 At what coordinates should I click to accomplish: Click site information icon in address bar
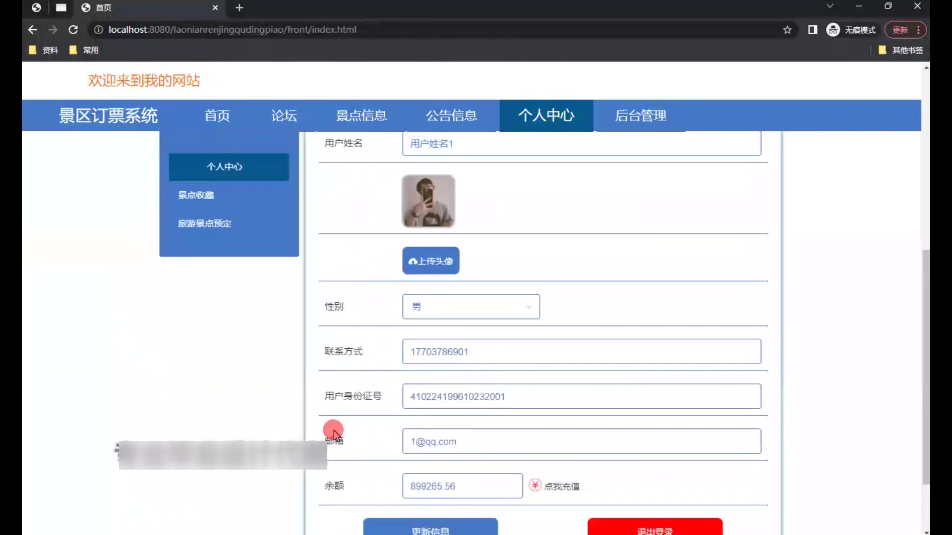click(99, 30)
